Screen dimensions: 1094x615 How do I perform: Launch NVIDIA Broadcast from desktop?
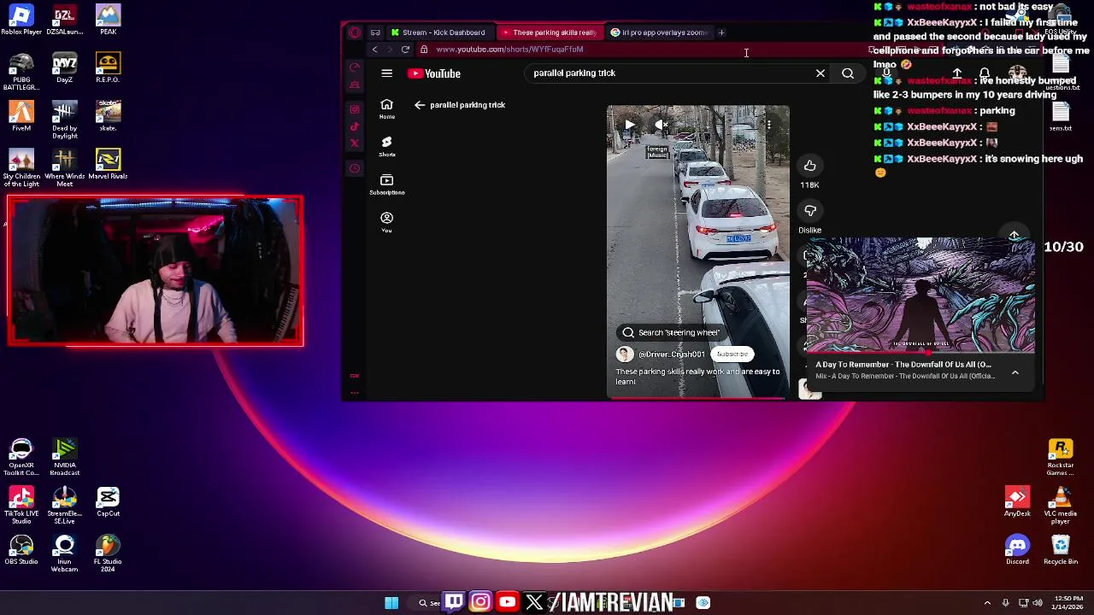pyautogui.click(x=64, y=457)
